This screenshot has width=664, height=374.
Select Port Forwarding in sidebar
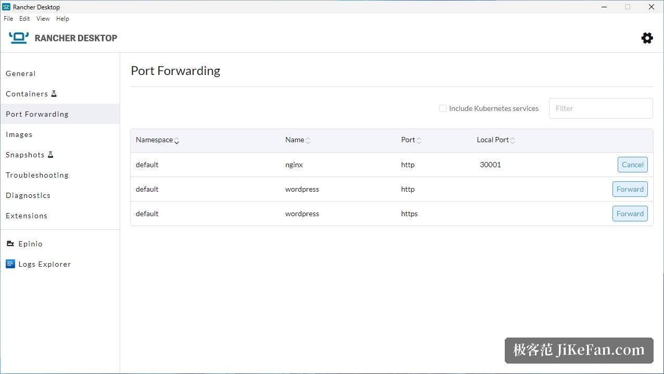(x=60, y=114)
